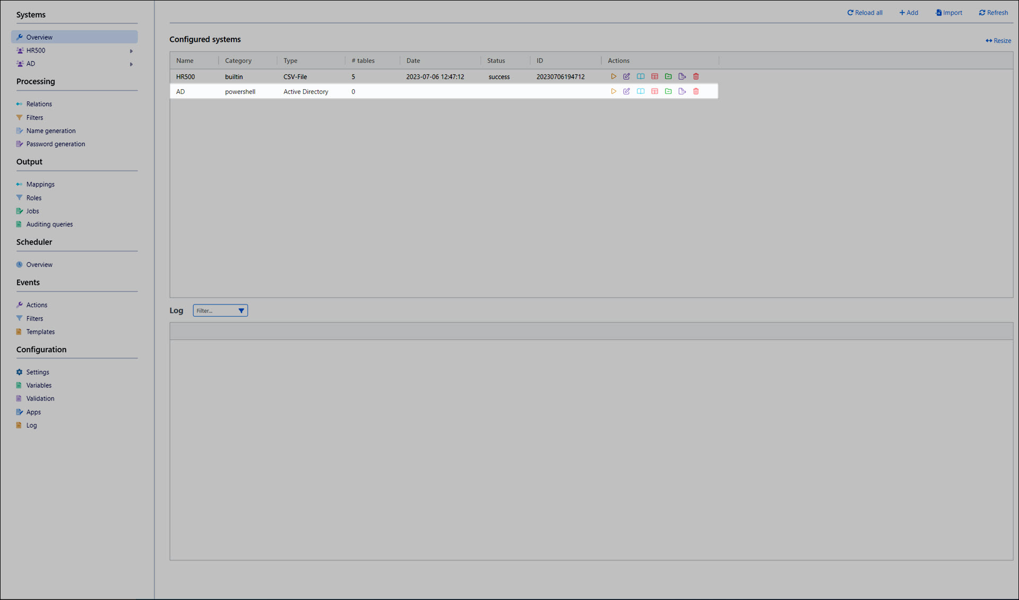
Task: Click red table icon in AD row
Action: click(654, 91)
